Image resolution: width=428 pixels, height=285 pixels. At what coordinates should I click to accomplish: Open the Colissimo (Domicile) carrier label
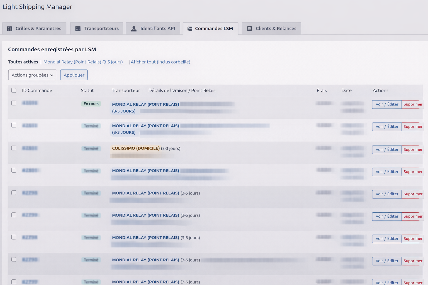click(x=136, y=148)
